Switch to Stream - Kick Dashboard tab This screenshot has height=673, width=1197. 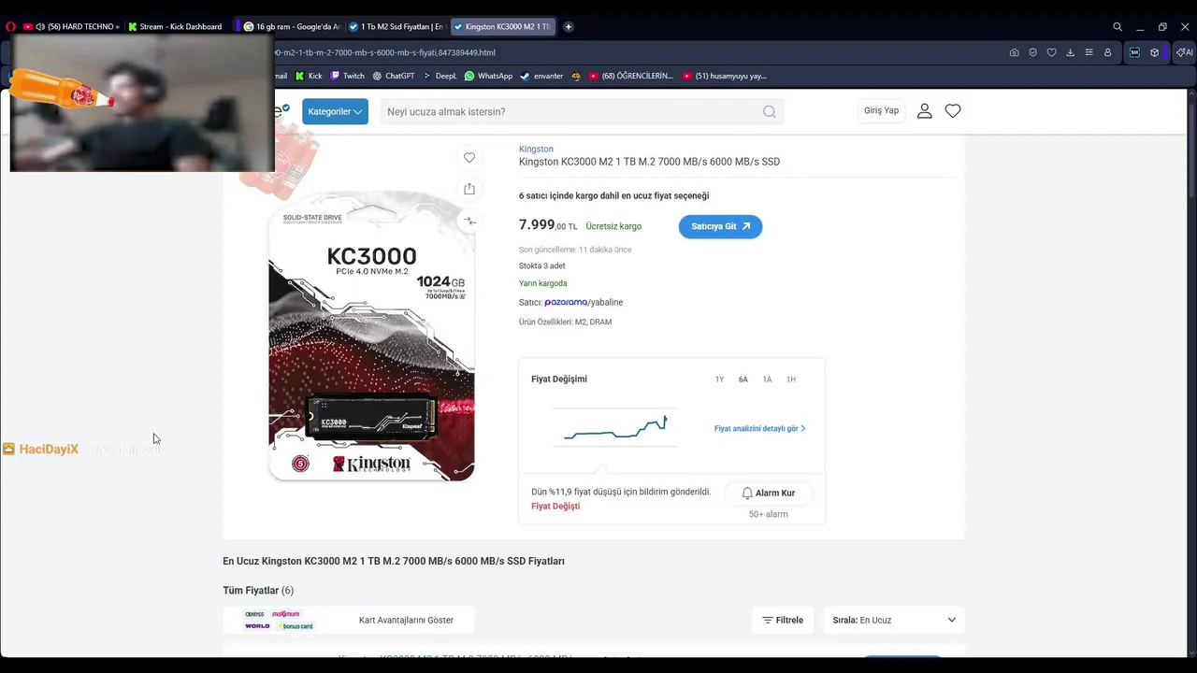(178, 27)
